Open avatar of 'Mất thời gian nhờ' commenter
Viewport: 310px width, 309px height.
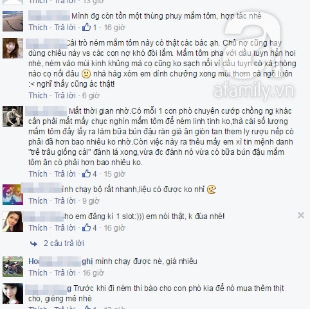[x=13, y=116]
